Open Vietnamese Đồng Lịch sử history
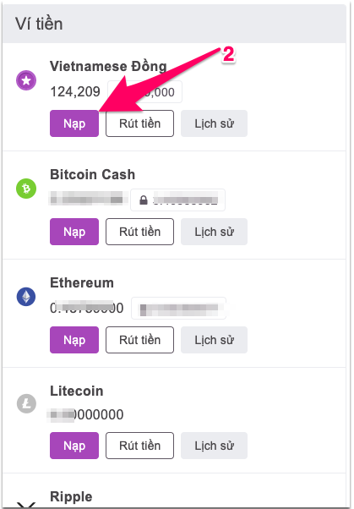The image size is (354, 509). point(214,123)
